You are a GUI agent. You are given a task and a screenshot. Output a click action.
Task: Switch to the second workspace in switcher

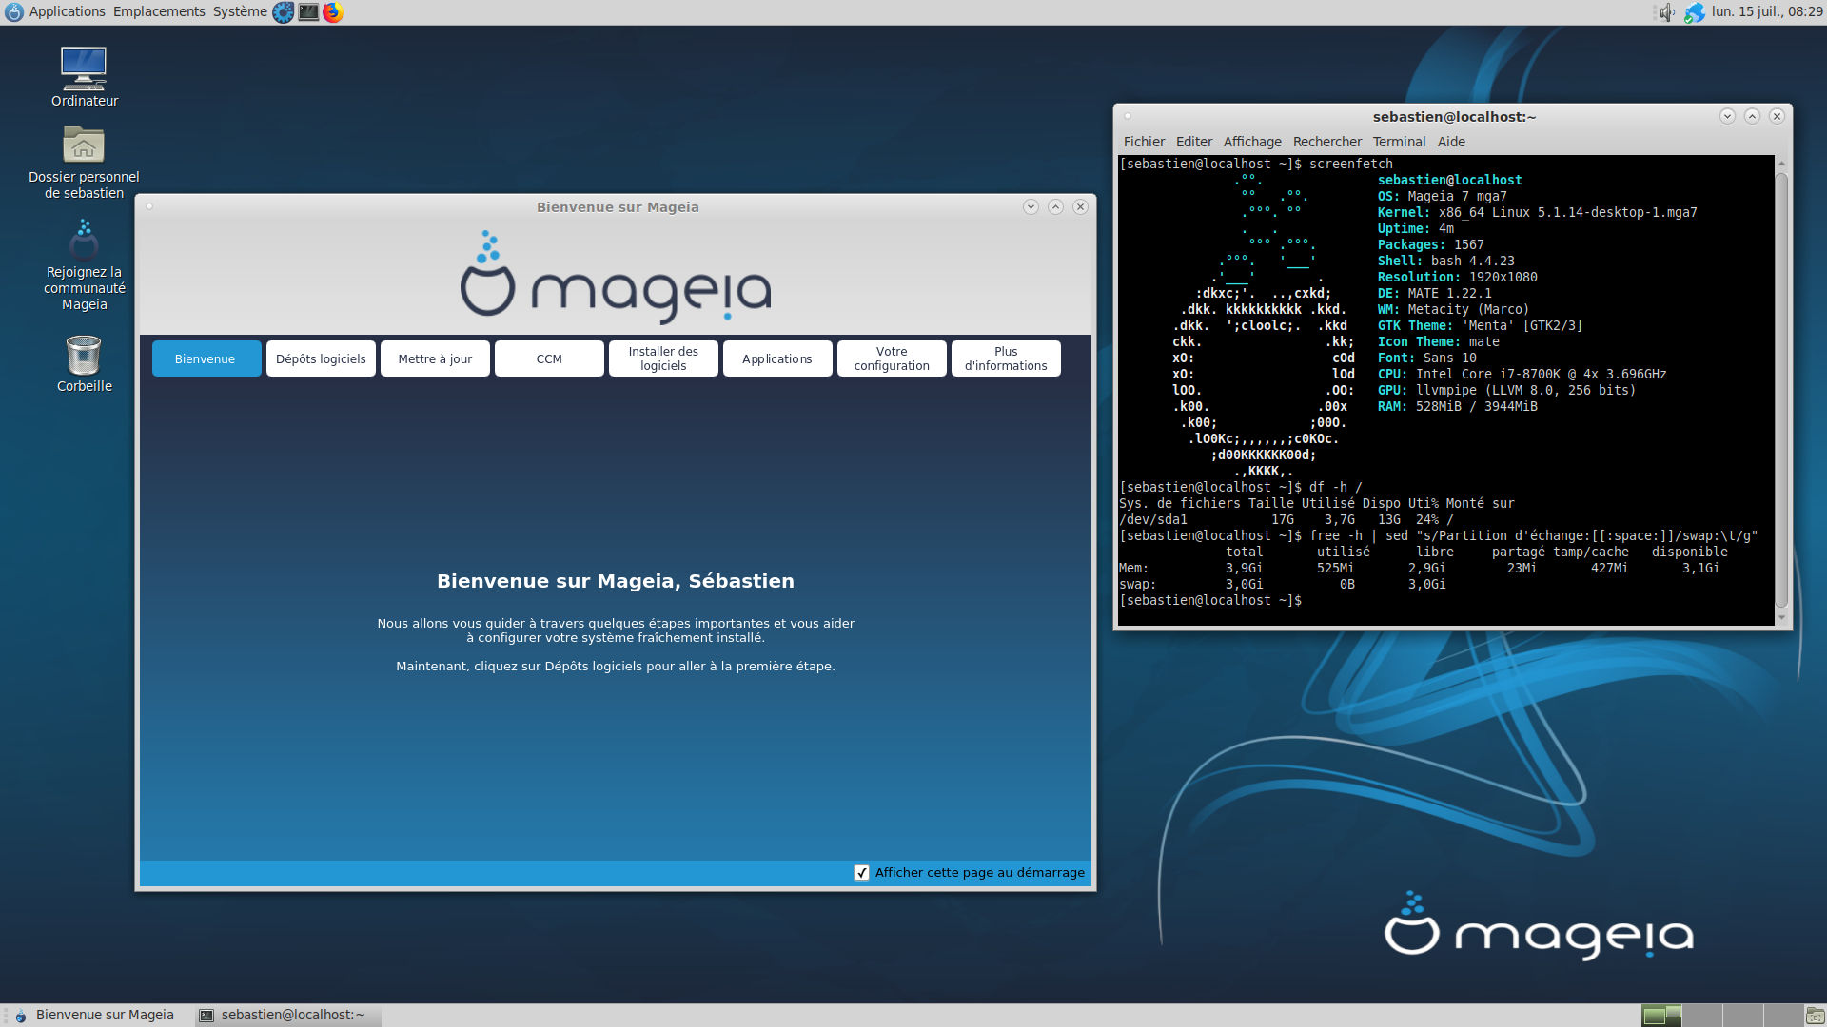coord(1703,1016)
